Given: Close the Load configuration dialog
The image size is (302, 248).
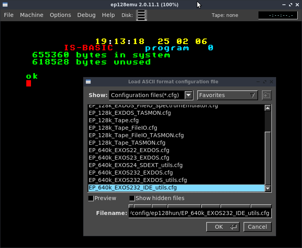Looking at the screenshot, I should [271, 82].
